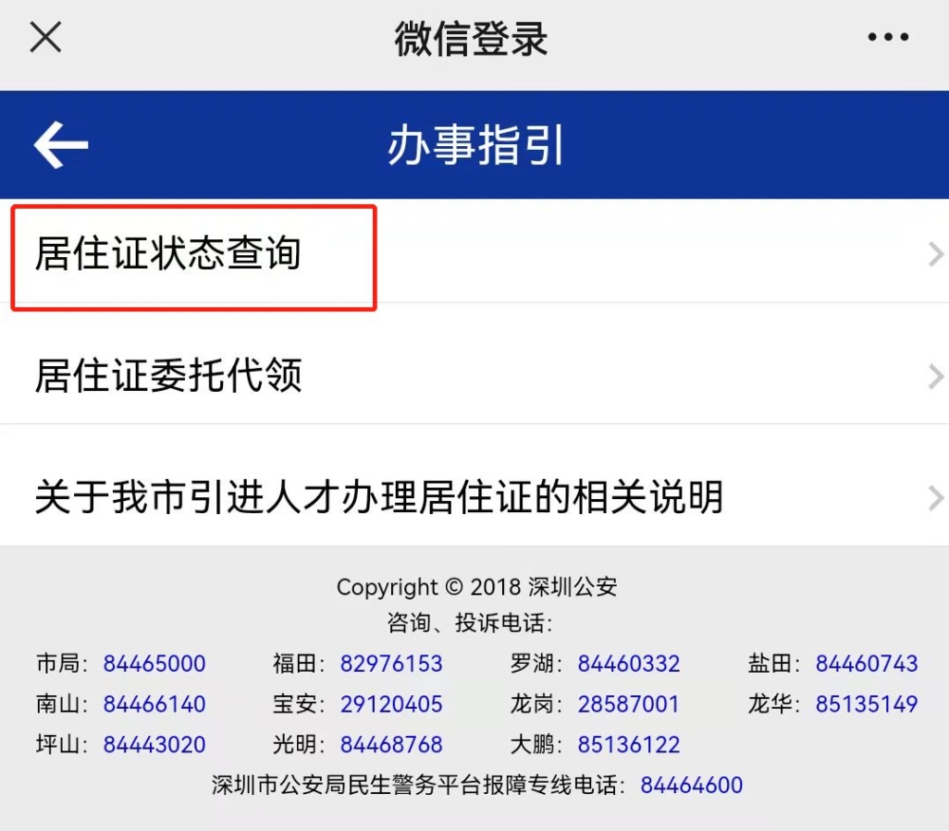This screenshot has height=831, width=949.
Task: Expand chevron on 居住证委托代领 row
Action: [x=936, y=377]
